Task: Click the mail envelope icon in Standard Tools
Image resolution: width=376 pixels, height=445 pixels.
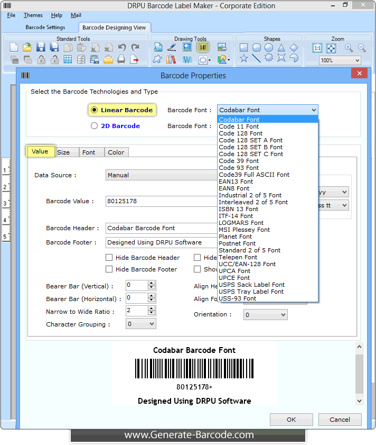Action: pos(108,59)
